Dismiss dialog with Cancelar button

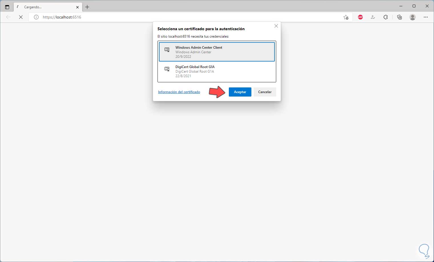tap(265, 92)
